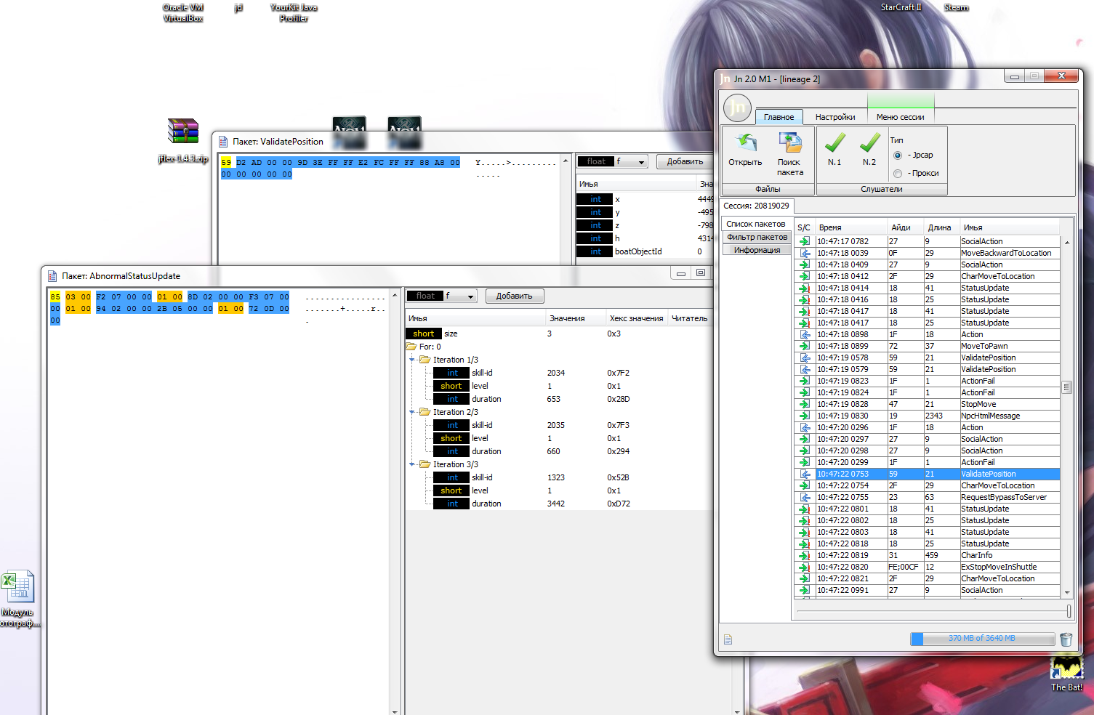Screen dimensions: 1094x715
Task: Sort packet list by Длина column
Action: (x=942, y=227)
